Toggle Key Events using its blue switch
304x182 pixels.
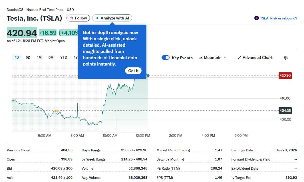coord(166,58)
